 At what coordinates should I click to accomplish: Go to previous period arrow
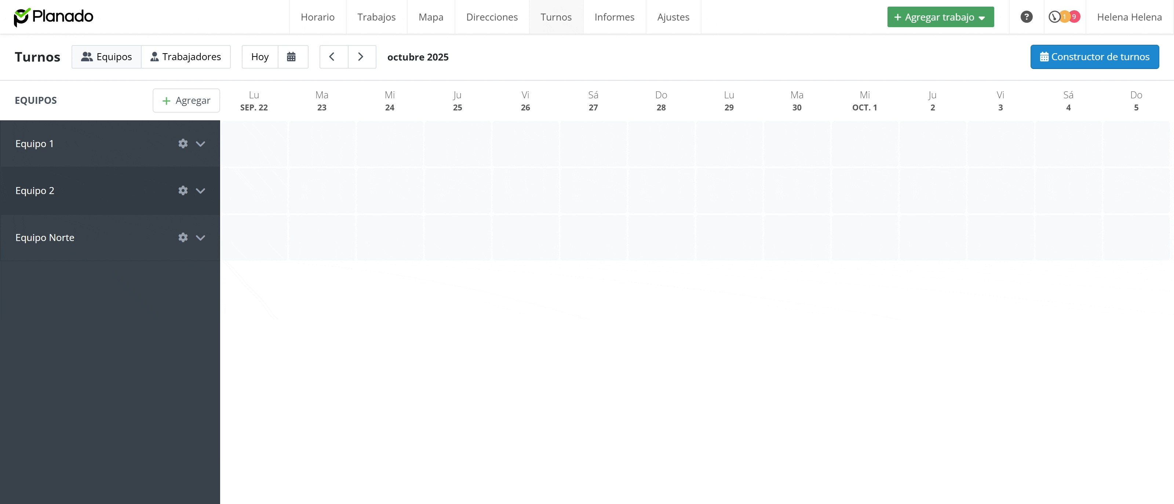[x=332, y=57]
